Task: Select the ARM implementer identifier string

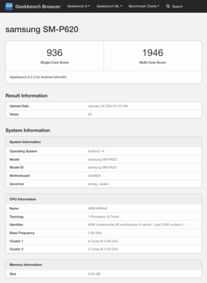Action: click(136, 224)
